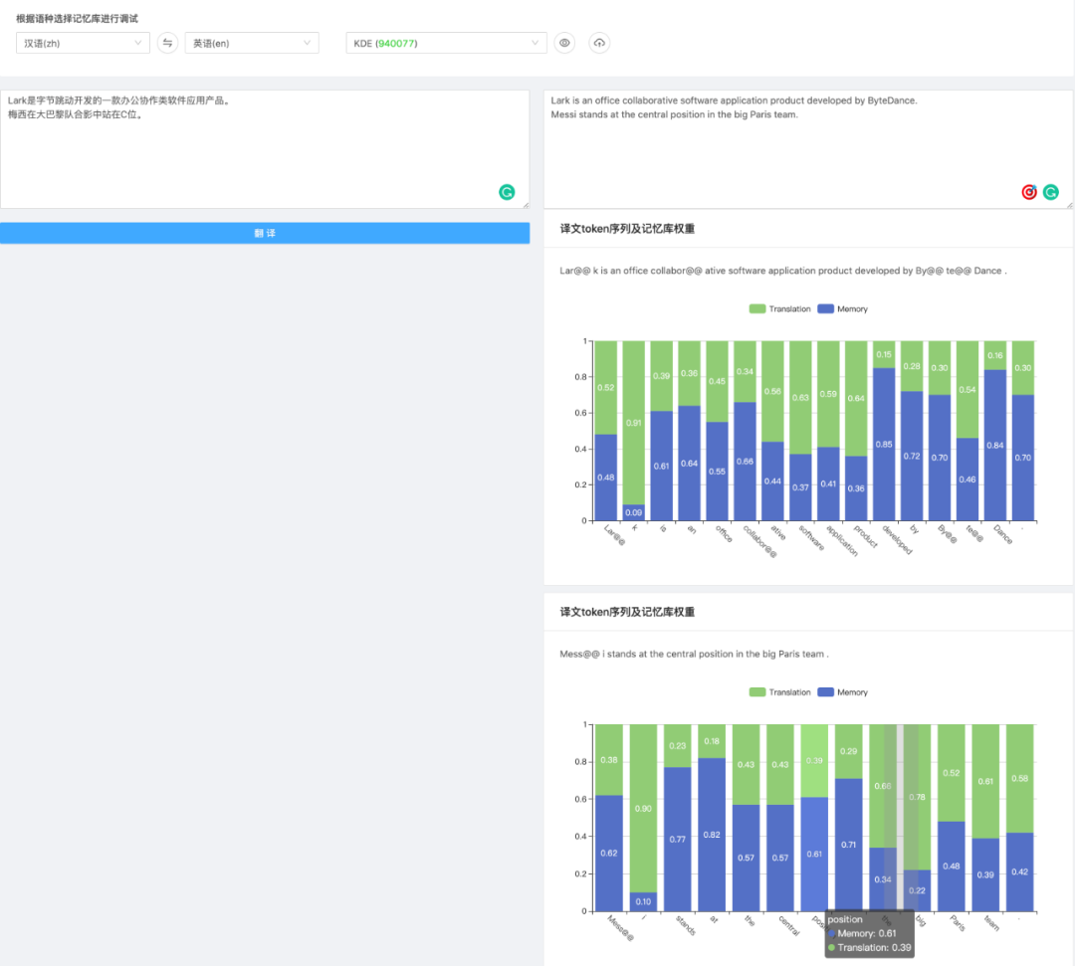Click Grammarly icon in source text box

[507, 192]
